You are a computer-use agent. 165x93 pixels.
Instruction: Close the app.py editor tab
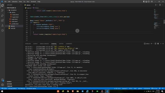(x=34, y=5)
